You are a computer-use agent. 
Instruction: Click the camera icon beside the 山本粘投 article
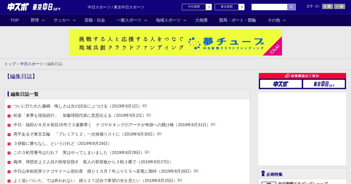click(196, 171)
